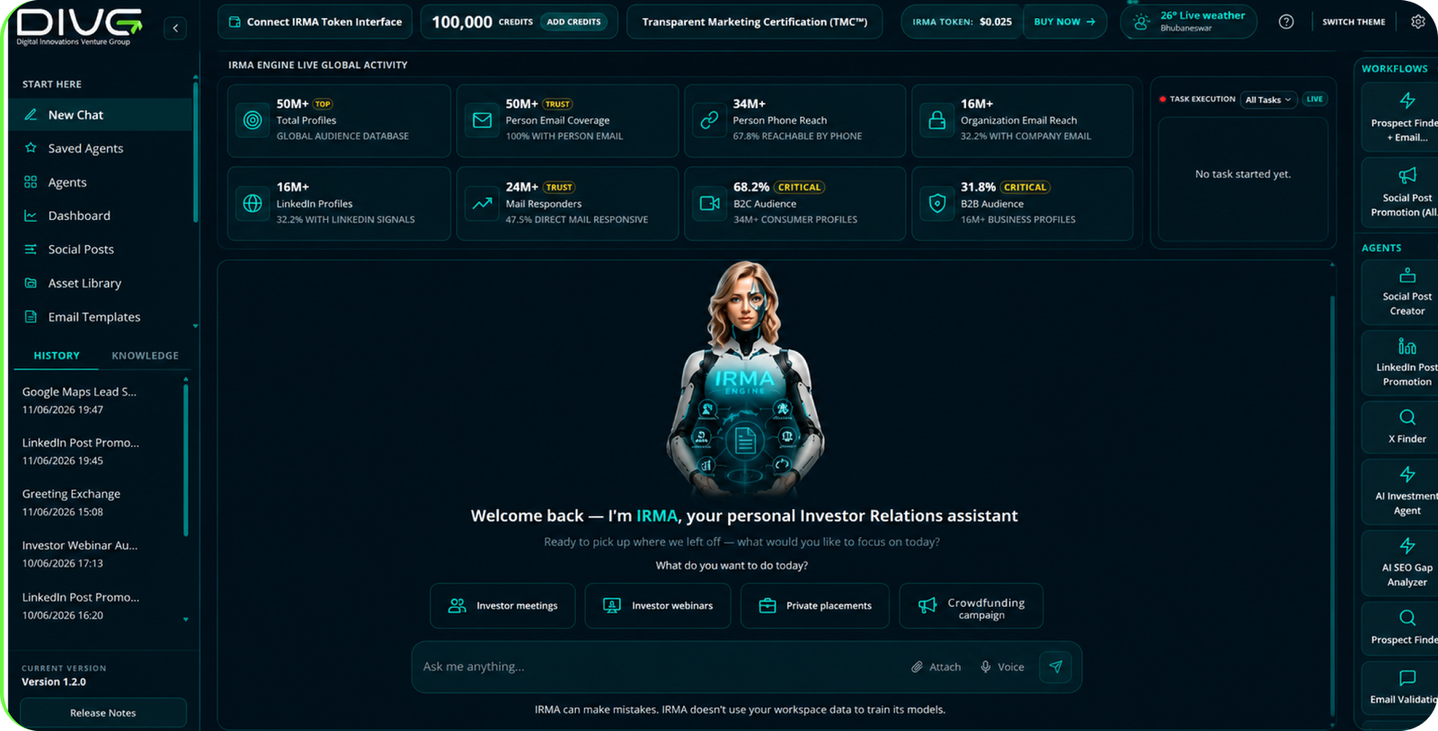The image size is (1438, 731).
Task: Open the Release Notes button
Action: tap(103, 713)
